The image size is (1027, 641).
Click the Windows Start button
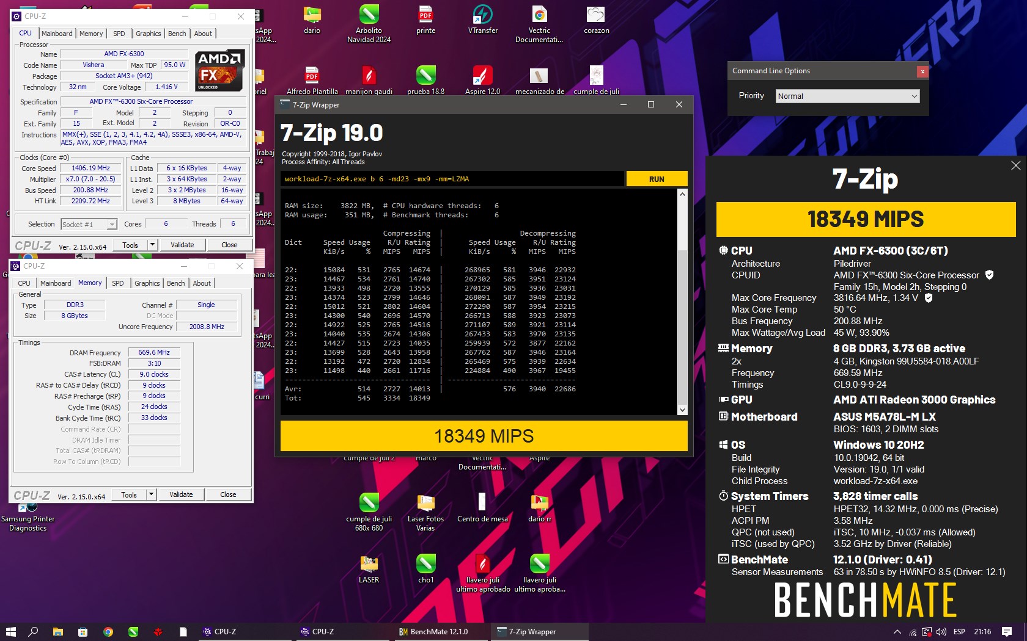pos(10,632)
